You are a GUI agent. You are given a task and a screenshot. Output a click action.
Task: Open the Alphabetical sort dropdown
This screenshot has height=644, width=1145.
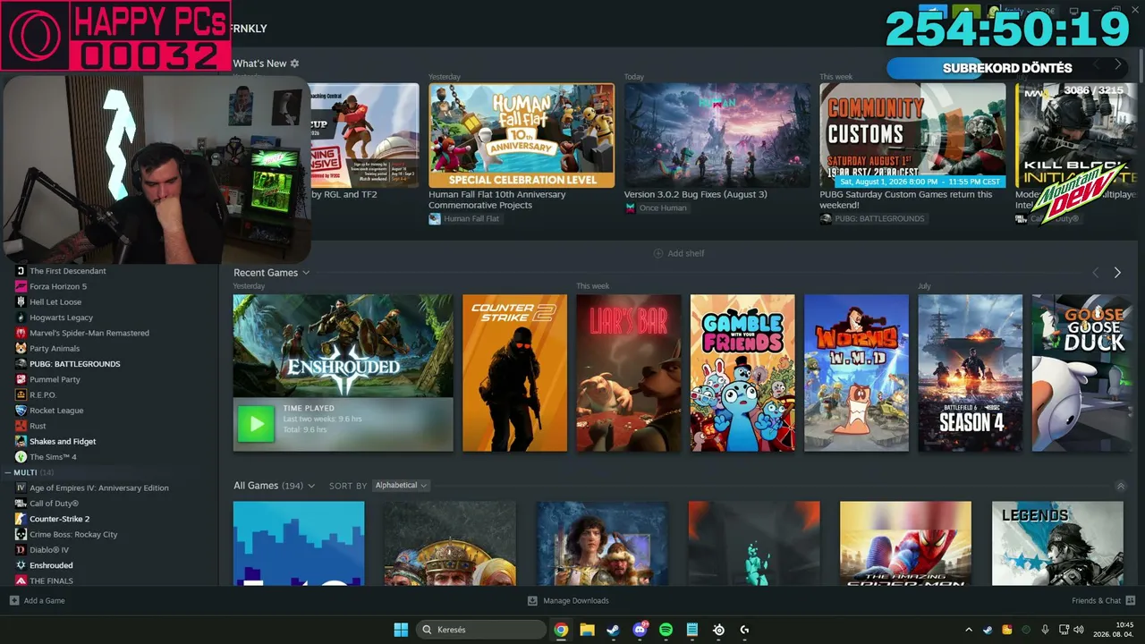click(402, 486)
